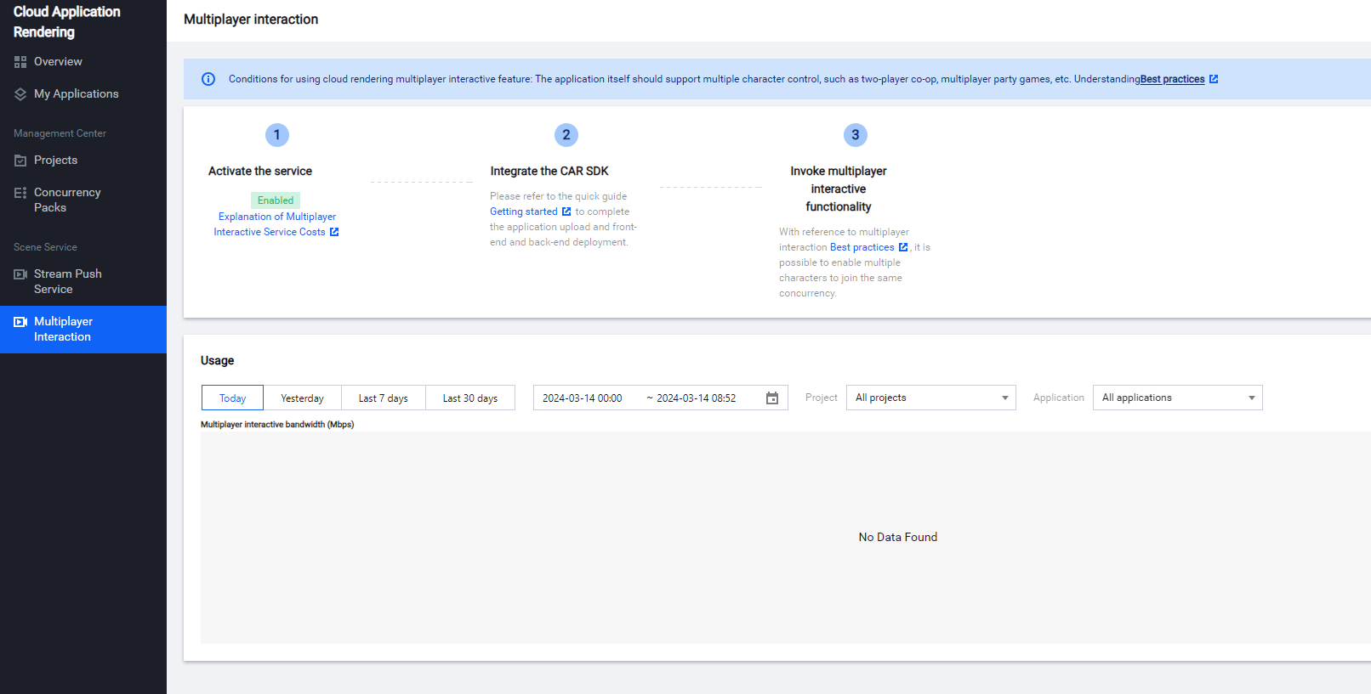
Task: Click the start date 2024-03-14 00:00 field
Action: tap(583, 398)
